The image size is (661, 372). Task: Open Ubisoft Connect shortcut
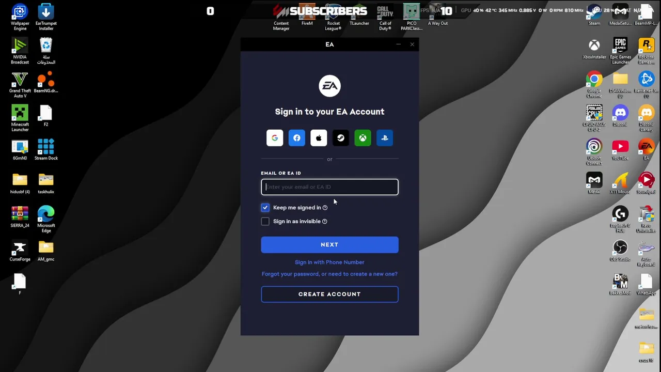point(594,152)
